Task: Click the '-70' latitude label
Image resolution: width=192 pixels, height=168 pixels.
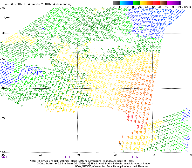Action: pyautogui.click(x=2, y=151)
